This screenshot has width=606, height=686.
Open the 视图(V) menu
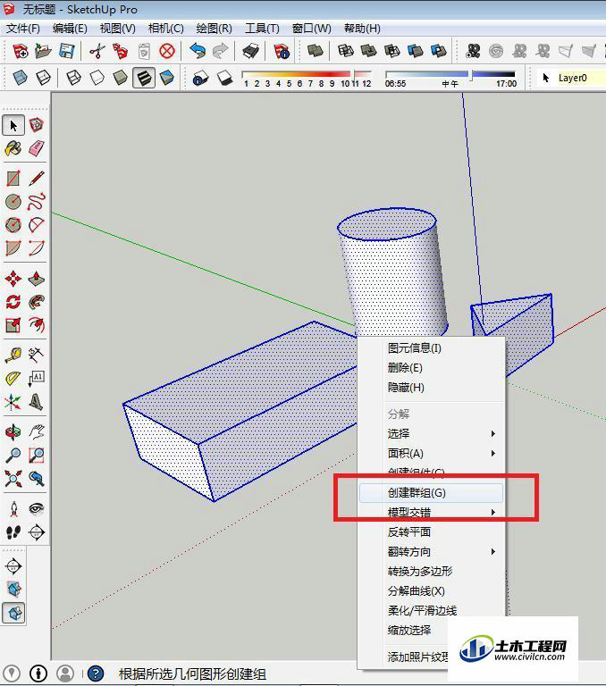(x=117, y=29)
